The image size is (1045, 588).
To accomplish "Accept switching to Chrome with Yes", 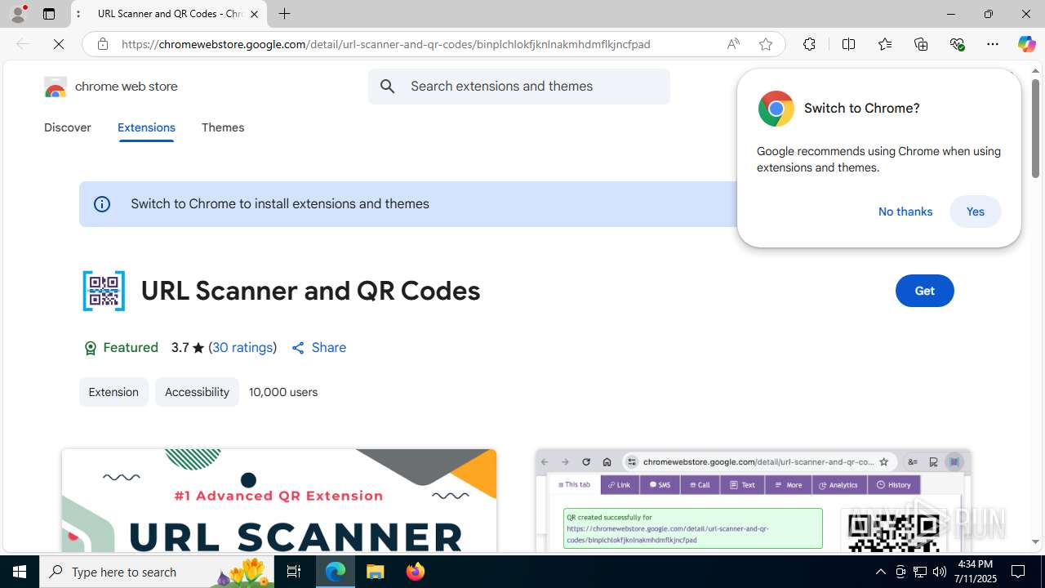I will [976, 212].
